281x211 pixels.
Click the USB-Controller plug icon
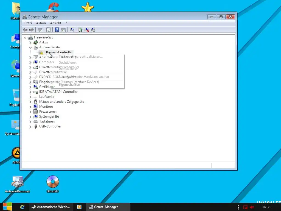tap(36, 126)
